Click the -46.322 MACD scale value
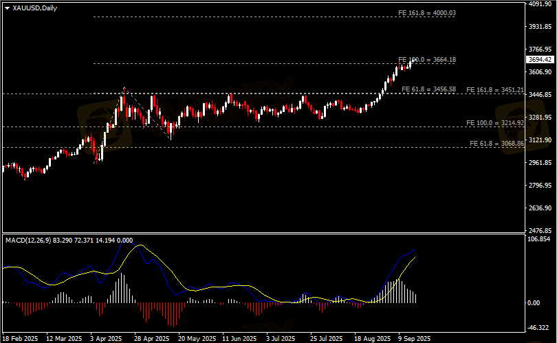Image resolution: width=557 pixels, height=343 pixels. [x=540, y=328]
